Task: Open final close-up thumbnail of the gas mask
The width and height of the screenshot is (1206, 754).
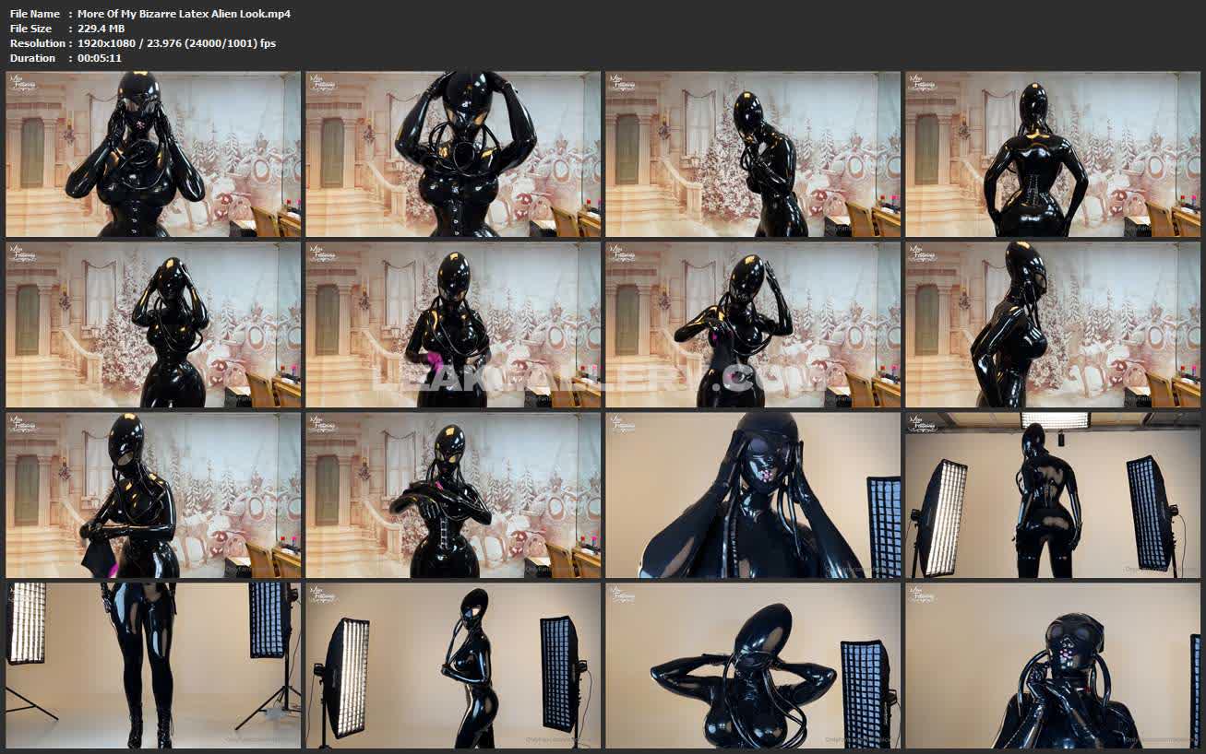Action: pos(1052,665)
